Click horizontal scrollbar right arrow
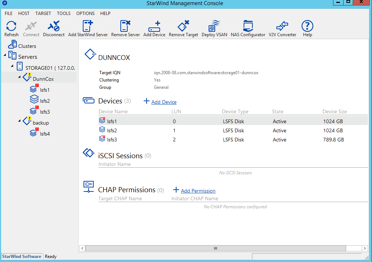Viewport: 372px width, 262px height. click(x=365, y=248)
